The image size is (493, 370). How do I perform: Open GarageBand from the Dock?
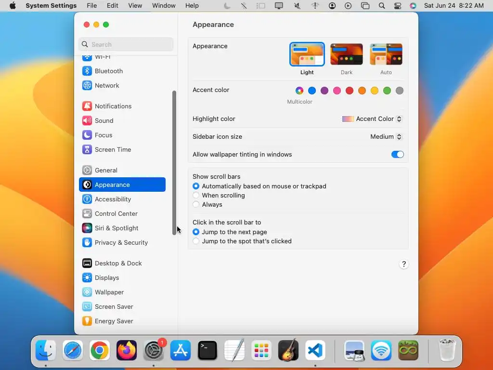coord(288,351)
